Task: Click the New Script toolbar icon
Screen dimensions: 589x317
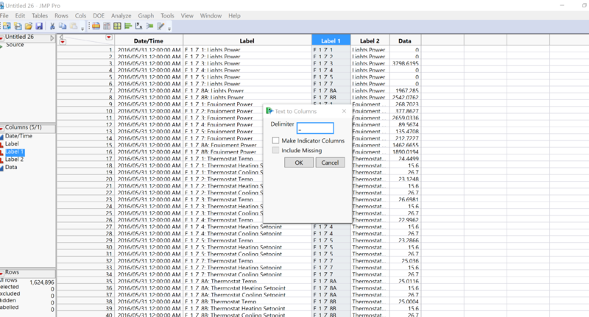Action: click(18, 26)
